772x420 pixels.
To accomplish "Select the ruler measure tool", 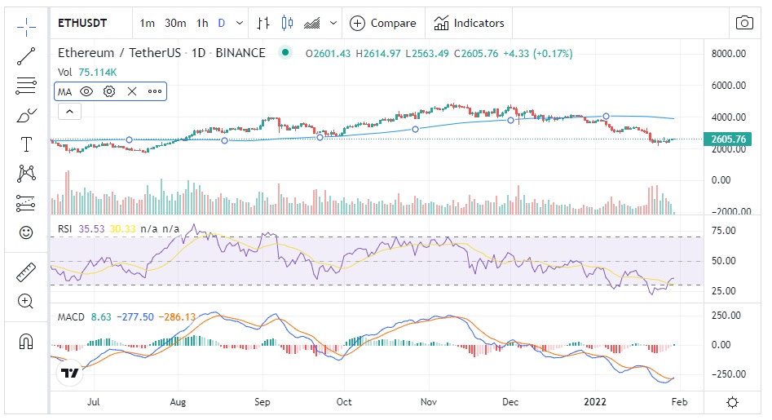I will (x=26, y=272).
